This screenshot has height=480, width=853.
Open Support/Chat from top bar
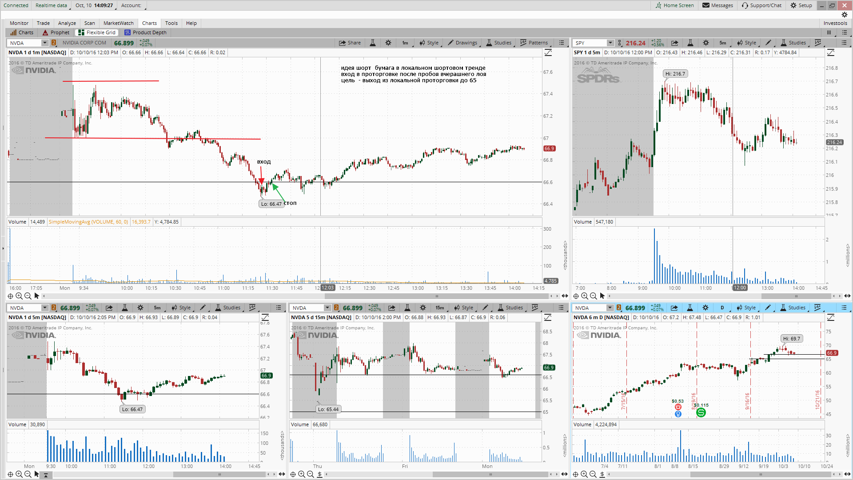pyautogui.click(x=761, y=5)
